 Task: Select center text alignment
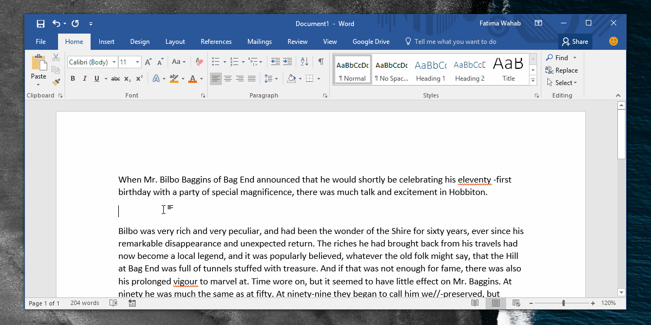[x=227, y=79]
